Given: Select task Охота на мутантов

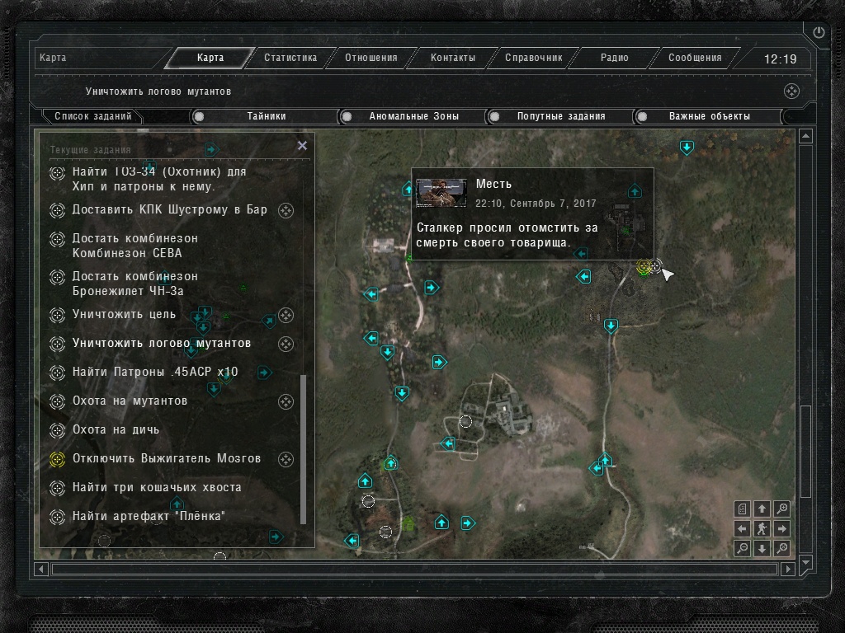Looking at the screenshot, I should coord(130,401).
